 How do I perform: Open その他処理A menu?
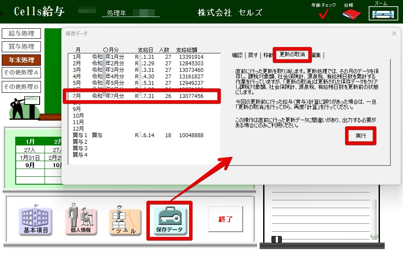point(21,73)
